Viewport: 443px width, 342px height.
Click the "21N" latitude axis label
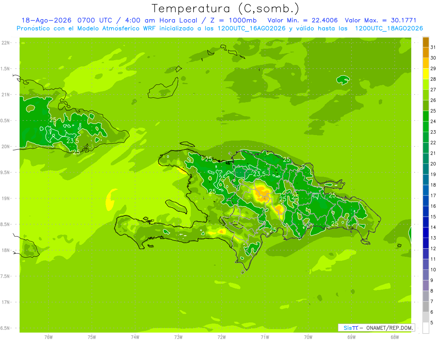tap(6, 94)
